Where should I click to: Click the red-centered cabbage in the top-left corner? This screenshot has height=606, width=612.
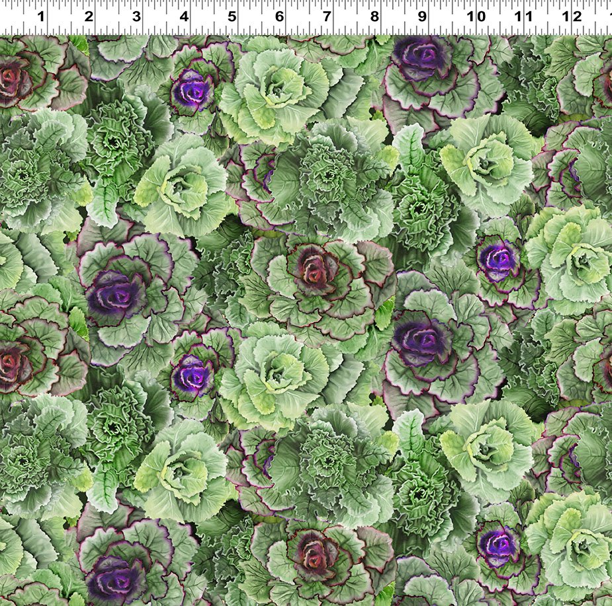tap(15, 79)
